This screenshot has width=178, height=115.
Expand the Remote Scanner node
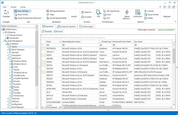point(5,35)
